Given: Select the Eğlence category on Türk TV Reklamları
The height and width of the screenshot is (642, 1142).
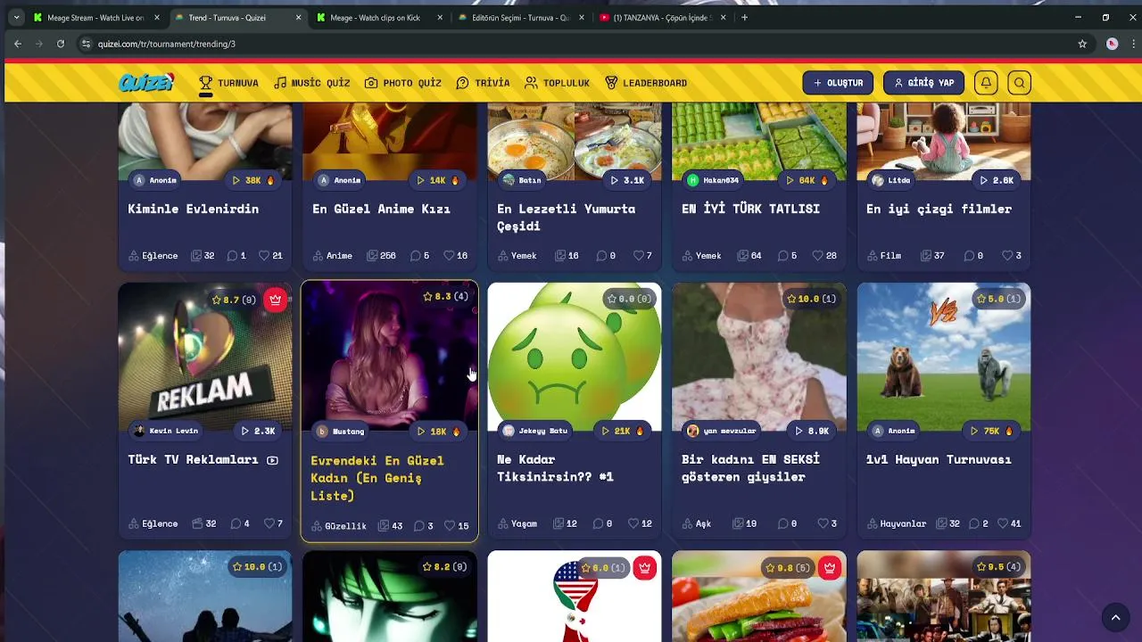Looking at the screenshot, I should pos(153,523).
